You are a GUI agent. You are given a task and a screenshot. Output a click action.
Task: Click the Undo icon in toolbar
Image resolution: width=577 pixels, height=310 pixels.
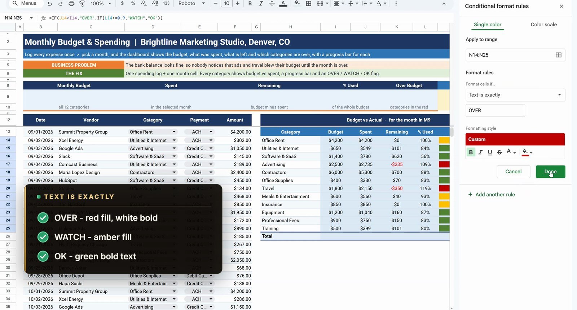[x=50, y=4]
